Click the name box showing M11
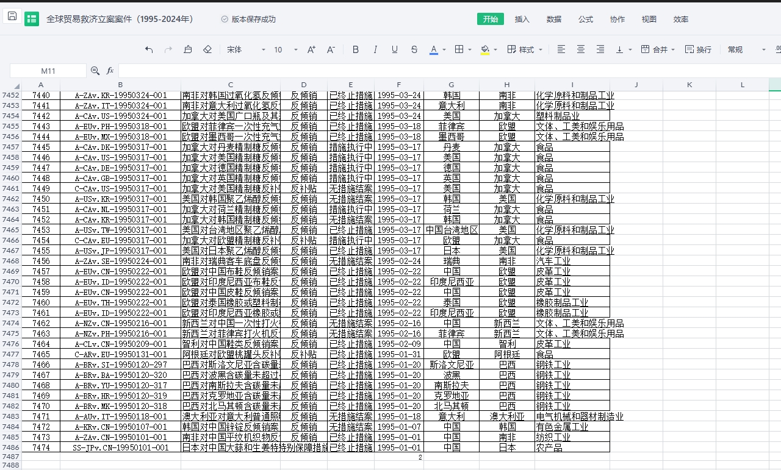 [48, 71]
